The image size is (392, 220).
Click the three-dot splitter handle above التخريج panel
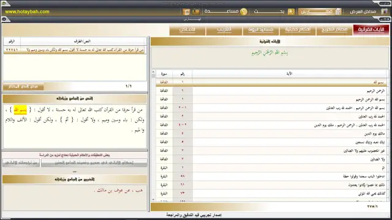point(75,172)
